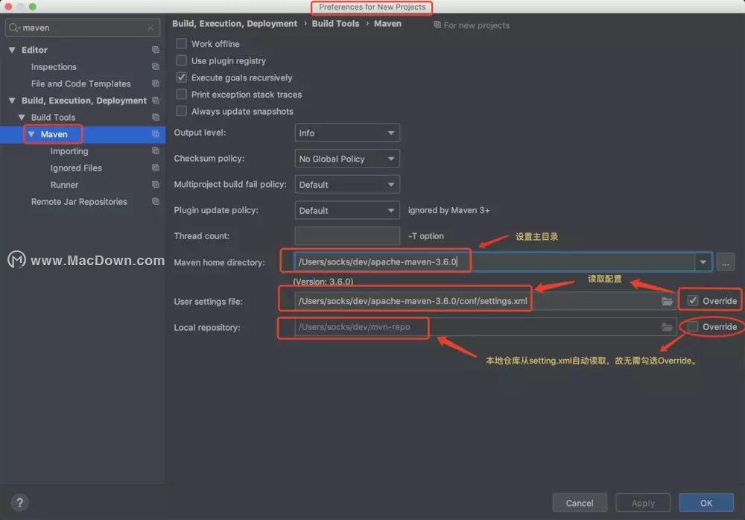Viewport: 745px width, 520px height.
Task: Open the Checksum policy dropdown
Action: click(347, 159)
